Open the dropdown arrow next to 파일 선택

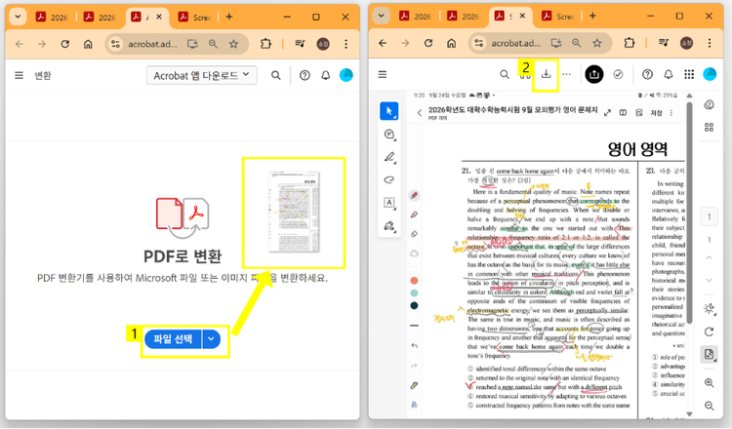(x=212, y=338)
